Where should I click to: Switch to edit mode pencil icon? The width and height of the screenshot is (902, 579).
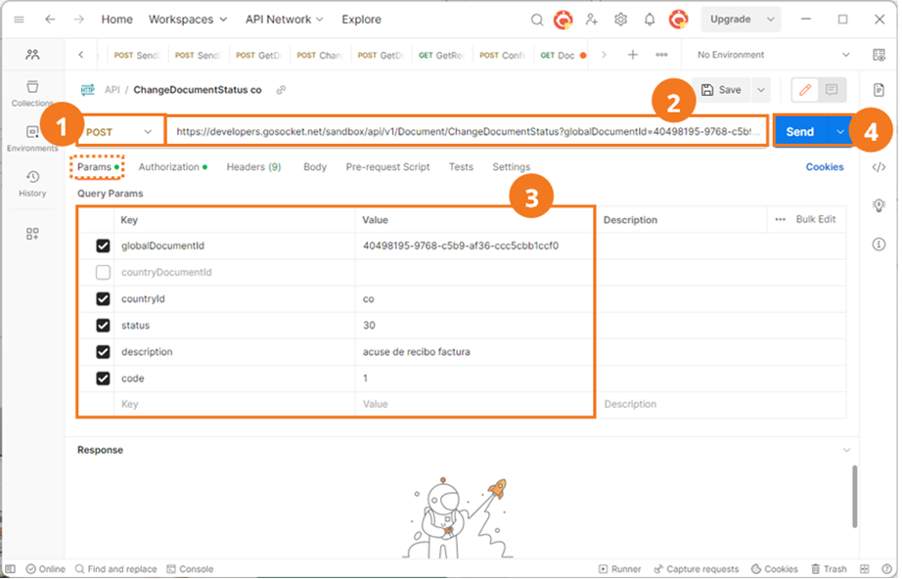pos(805,90)
